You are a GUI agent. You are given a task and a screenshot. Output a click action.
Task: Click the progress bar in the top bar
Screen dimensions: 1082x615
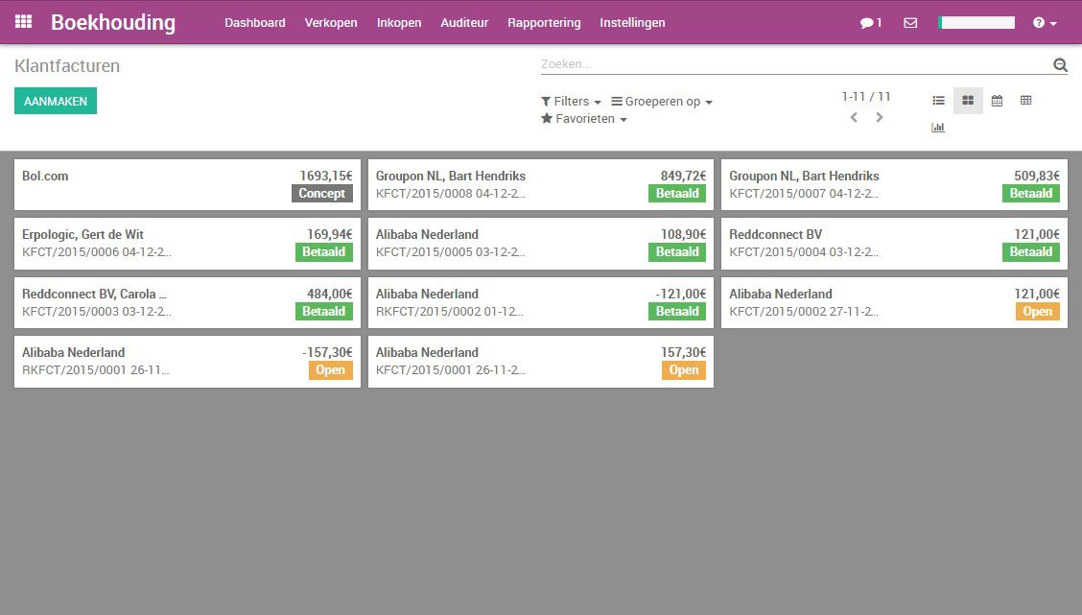point(976,21)
